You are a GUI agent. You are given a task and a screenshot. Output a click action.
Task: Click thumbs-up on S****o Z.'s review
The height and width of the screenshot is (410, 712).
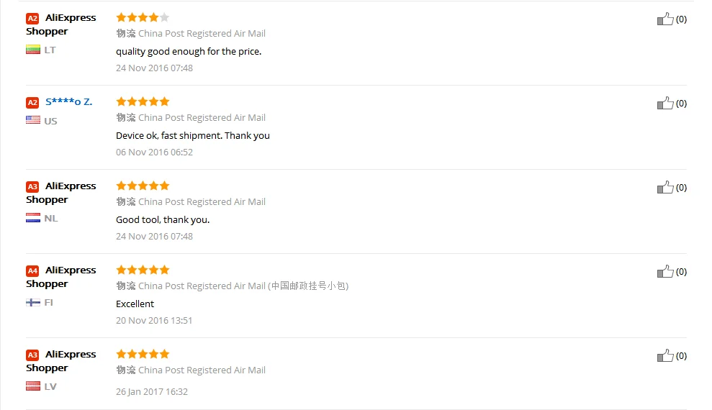[x=665, y=104]
